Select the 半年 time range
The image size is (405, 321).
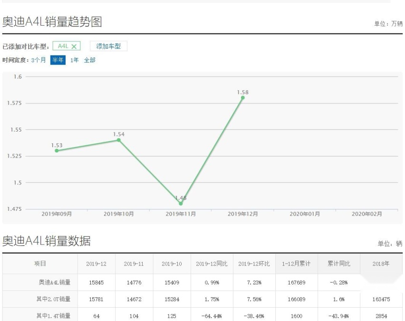point(58,60)
